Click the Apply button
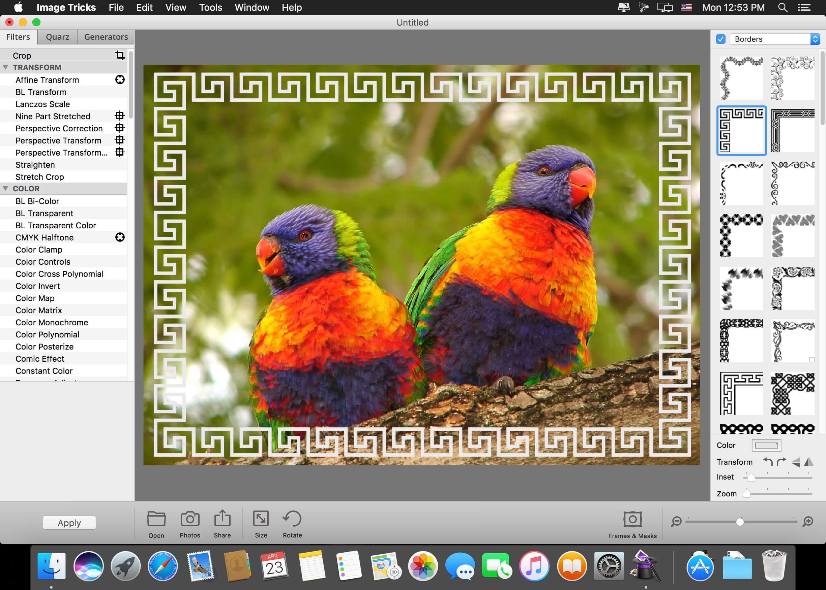 pos(69,523)
